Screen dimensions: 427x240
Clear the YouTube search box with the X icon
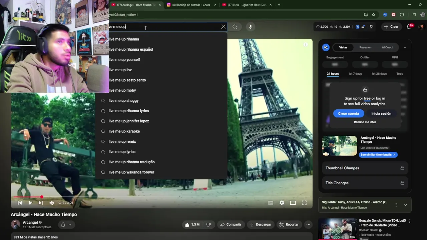(223, 27)
